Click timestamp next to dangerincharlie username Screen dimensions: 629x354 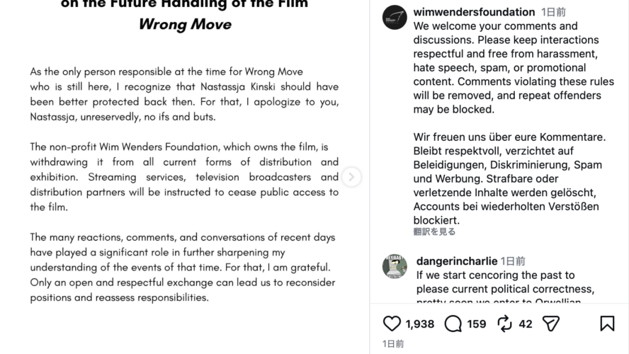tap(513, 261)
